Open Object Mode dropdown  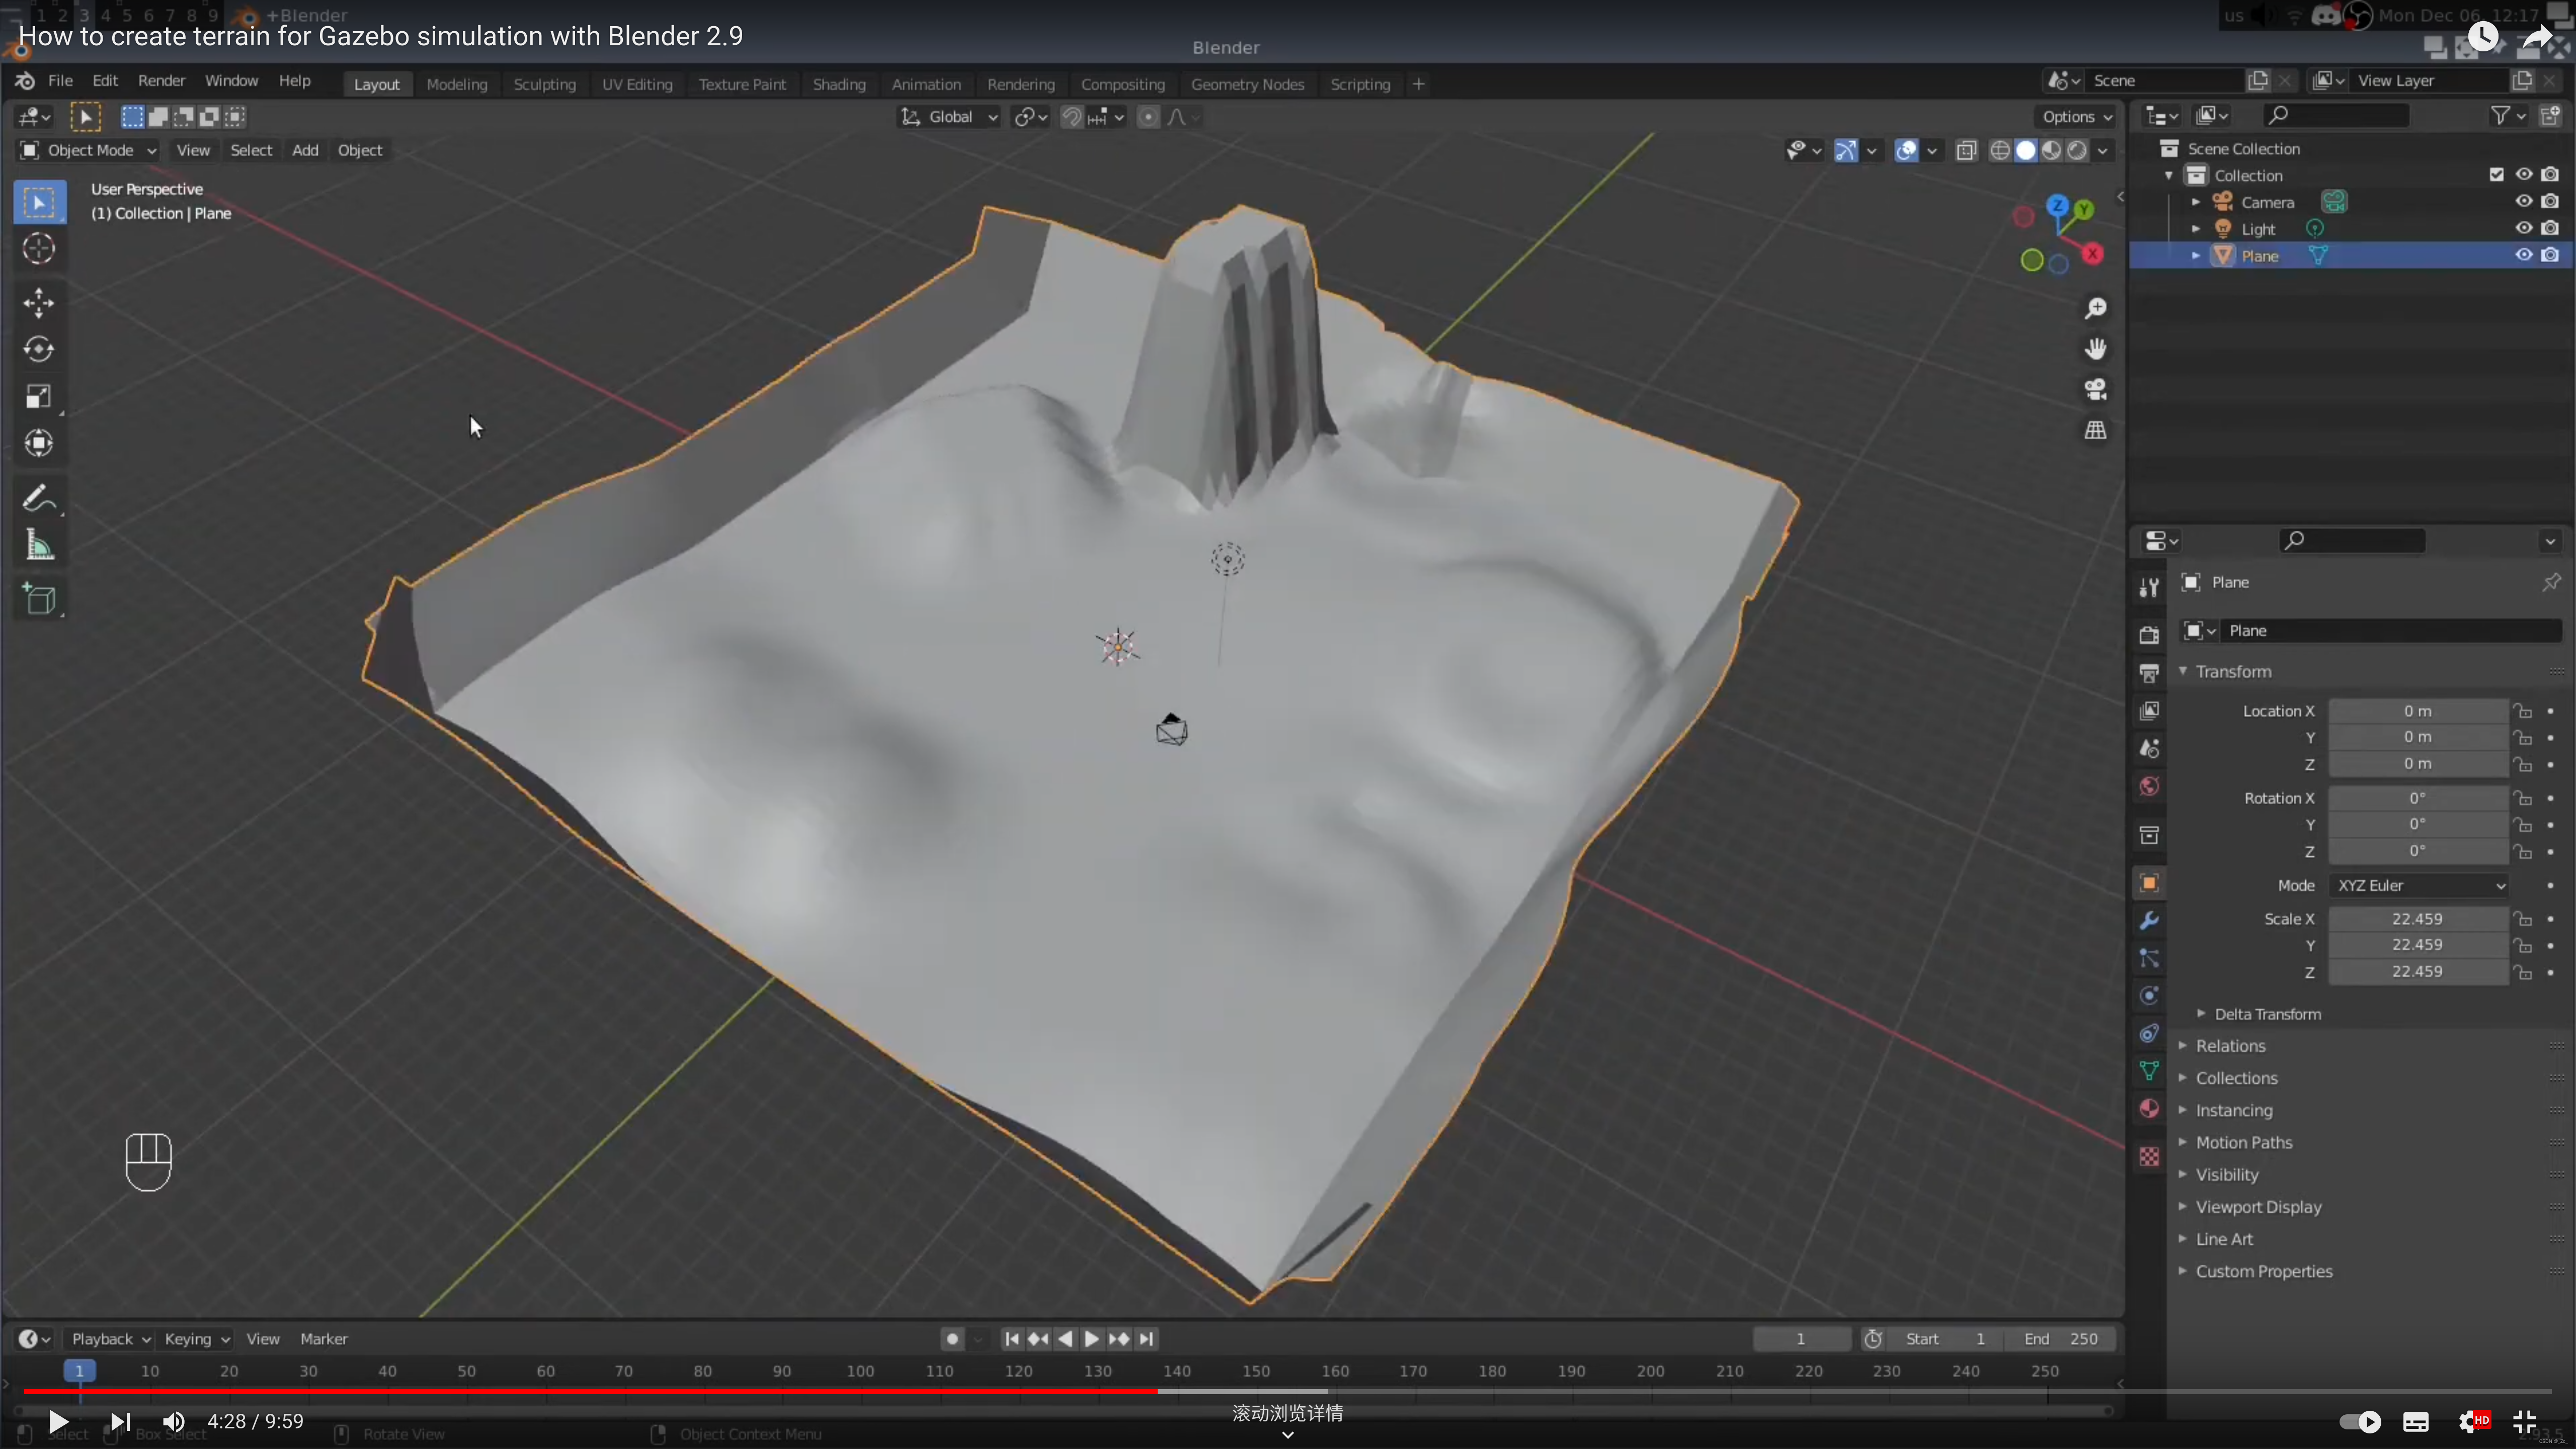(88, 150)
